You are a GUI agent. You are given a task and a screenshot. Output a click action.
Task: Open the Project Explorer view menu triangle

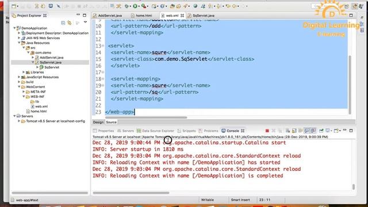[86, 22]
